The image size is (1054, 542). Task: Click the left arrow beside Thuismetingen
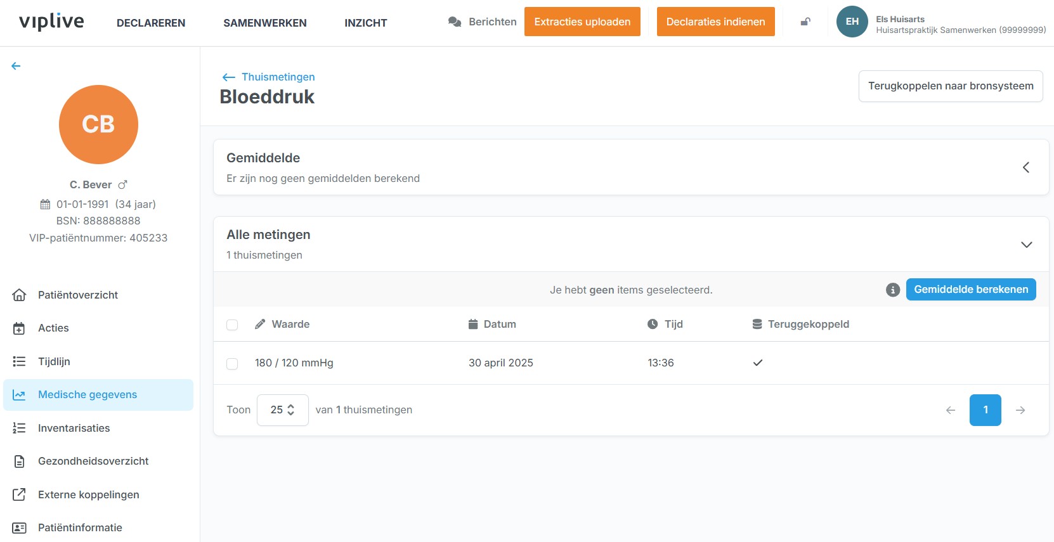(229, 77)
